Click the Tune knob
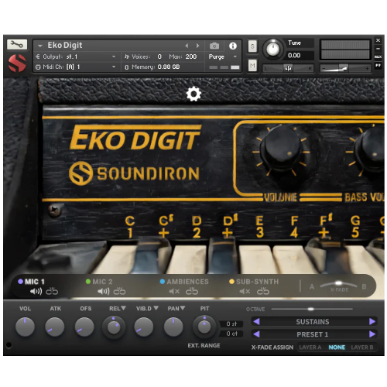Screen dimensions: 387x387 [x=272, y=49]
